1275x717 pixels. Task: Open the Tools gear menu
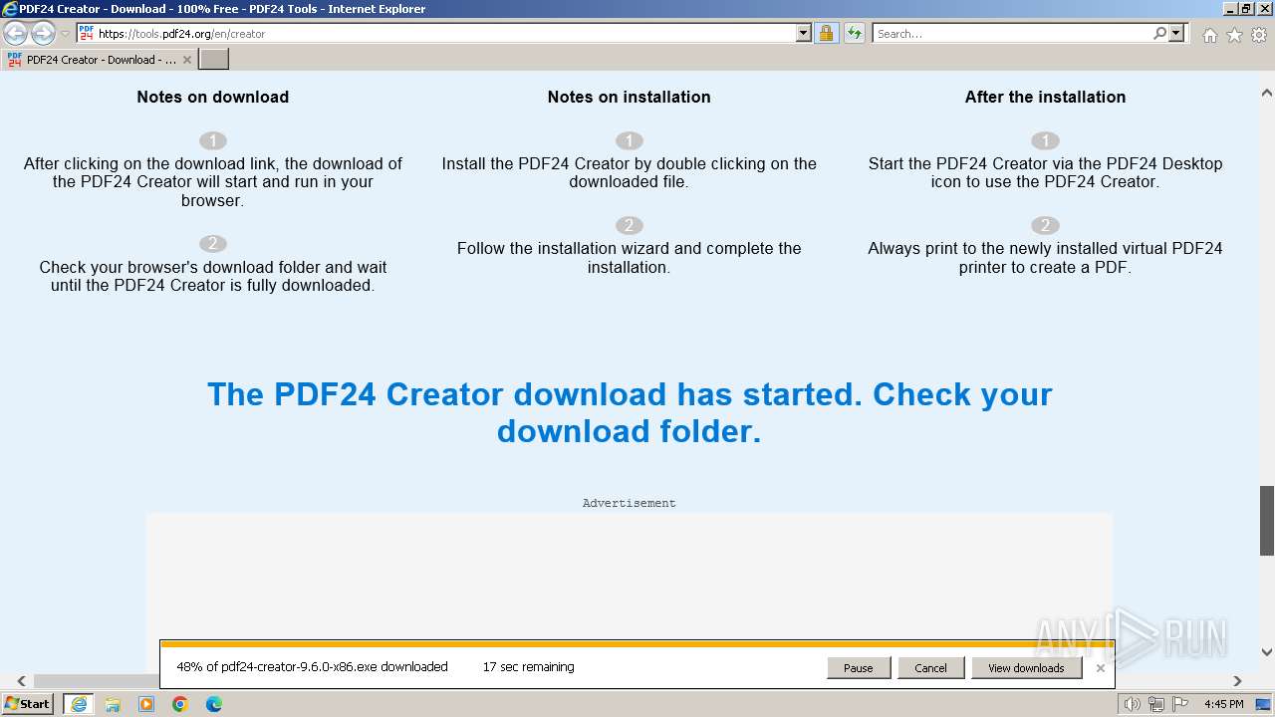(1259, 35)
